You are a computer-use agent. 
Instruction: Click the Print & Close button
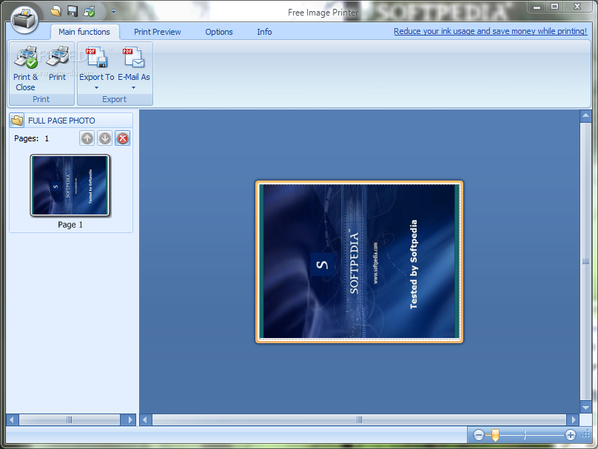pos(26,69)
